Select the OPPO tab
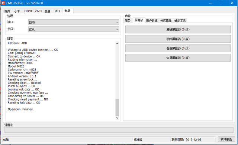The height and width of the screenshot is (145, 238). [x=28, y=11]
